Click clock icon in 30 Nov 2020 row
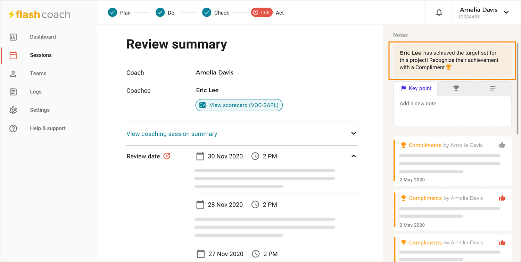 point(255,156)
